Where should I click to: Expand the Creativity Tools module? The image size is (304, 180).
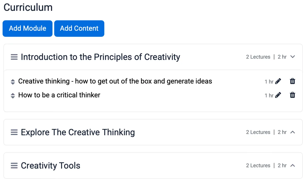pos(293,165)
